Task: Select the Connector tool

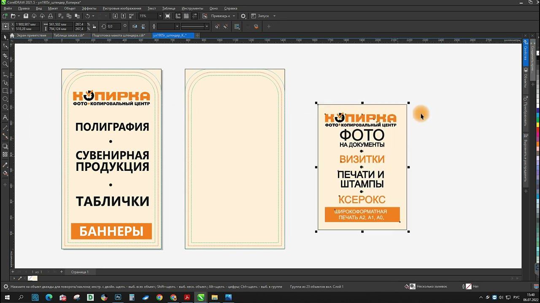Action: pyautogui.click(x=5, y=136)
